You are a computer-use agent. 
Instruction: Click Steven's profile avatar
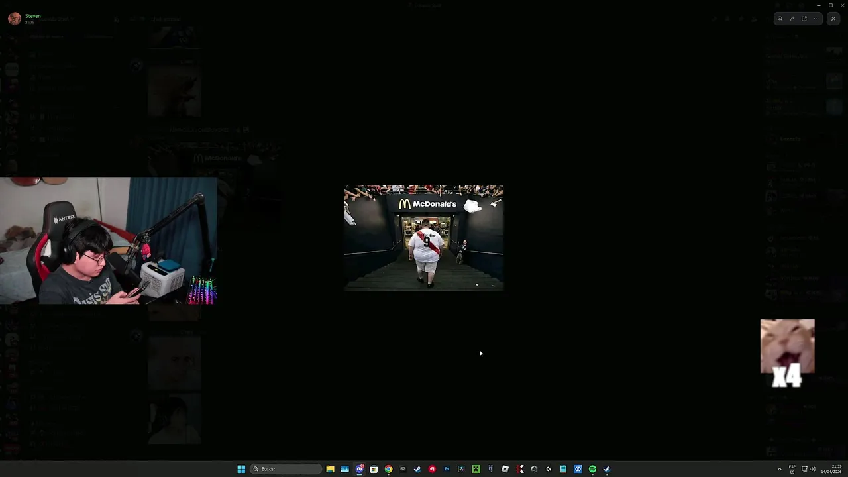(x=15, y=19)
